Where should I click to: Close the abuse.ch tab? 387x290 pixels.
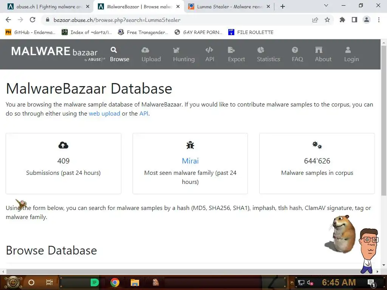pyautogui.click(x=88, y=7)
